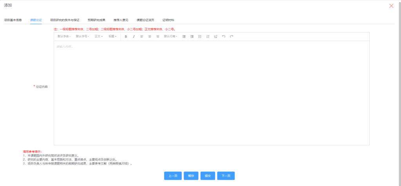Screen dimensions: 401x186
Task: Toggle italic formatting in the editor
Action: click(134, 36)
